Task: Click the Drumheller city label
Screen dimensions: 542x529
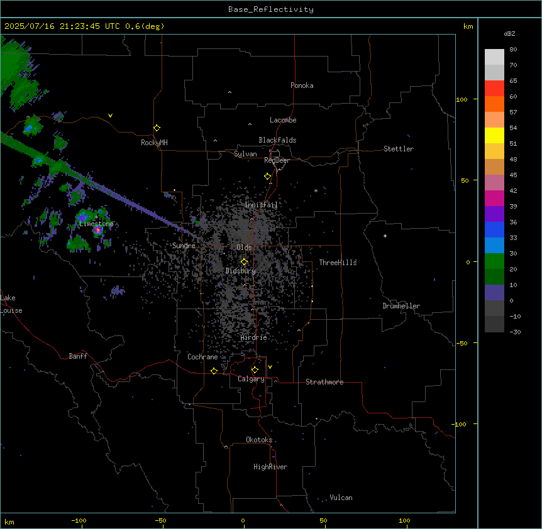Action: (x=401, y=306)
